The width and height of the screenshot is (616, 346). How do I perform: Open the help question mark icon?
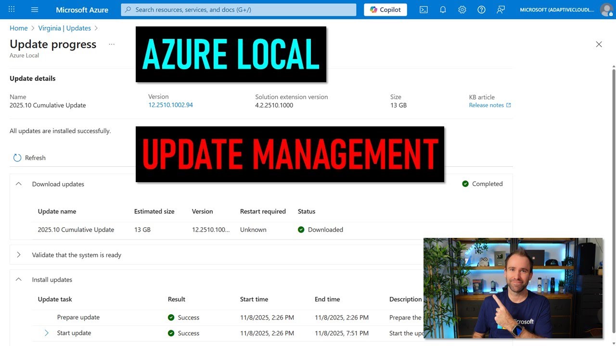(481, 10)
